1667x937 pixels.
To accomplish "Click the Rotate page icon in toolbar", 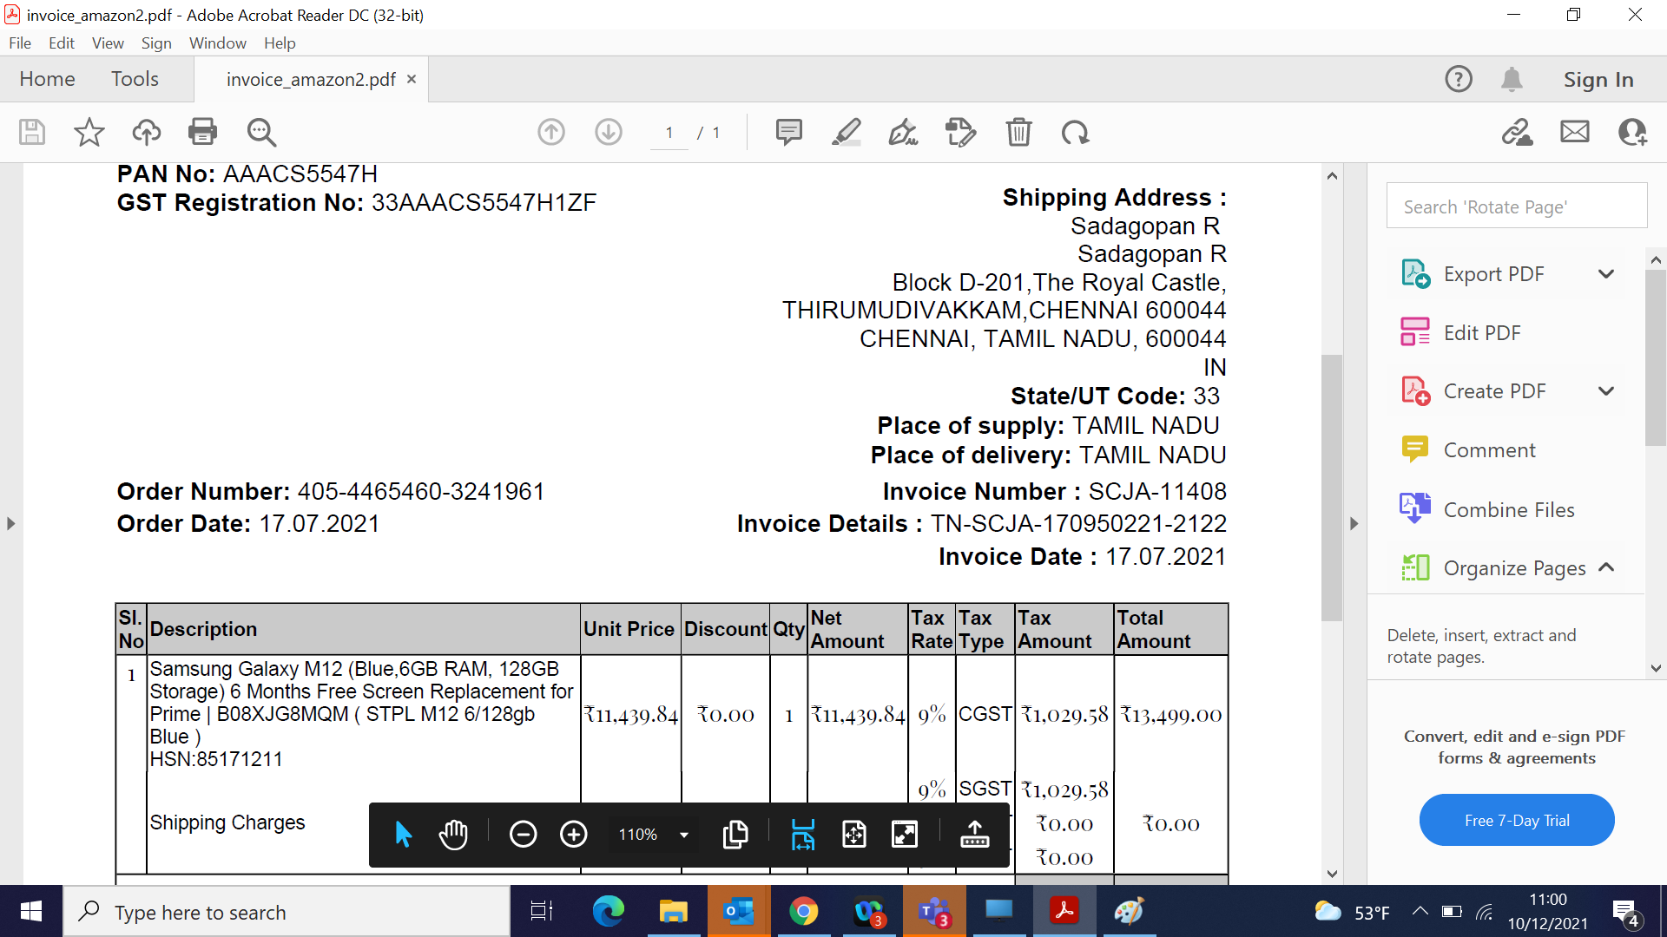I will point(1075,132).
